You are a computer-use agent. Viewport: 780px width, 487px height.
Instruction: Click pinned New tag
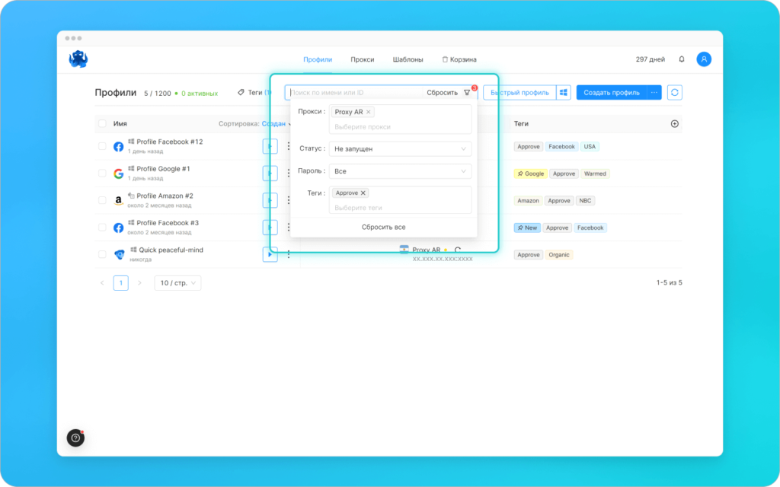(527, 228)
